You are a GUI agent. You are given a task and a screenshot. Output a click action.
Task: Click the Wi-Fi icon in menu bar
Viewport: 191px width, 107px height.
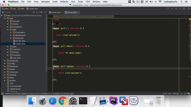(x=160, y=1)
